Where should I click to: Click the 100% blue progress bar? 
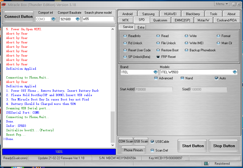pyautogui.click(x=59, y=152)
